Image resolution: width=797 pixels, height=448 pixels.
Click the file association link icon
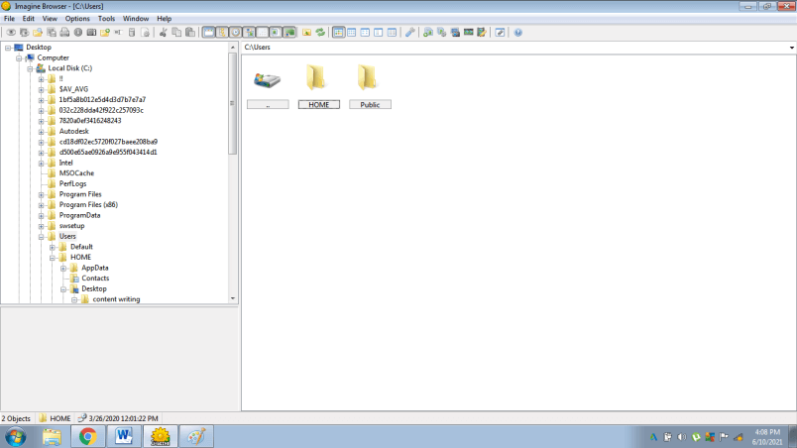500,33
